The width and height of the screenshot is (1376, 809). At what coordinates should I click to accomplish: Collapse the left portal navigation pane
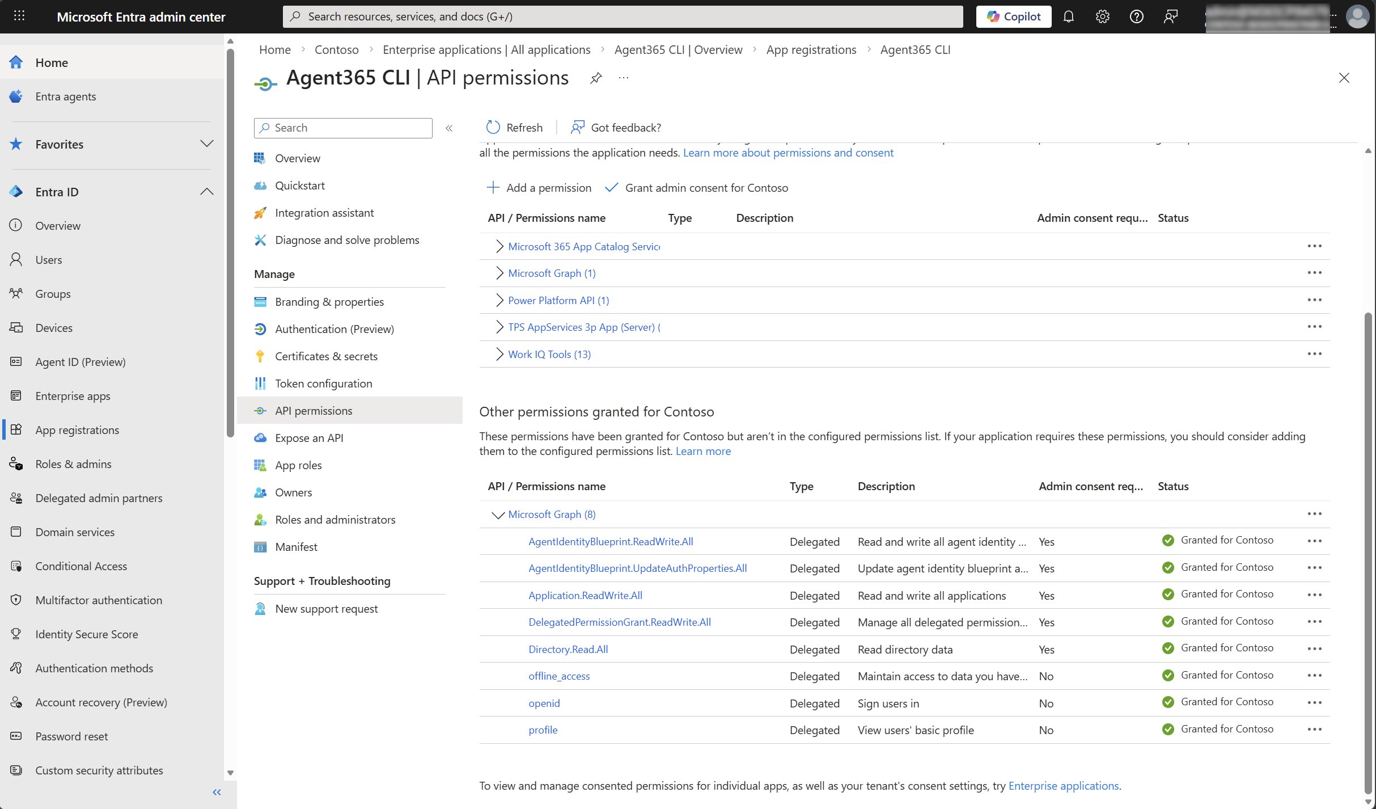(217, 792)
